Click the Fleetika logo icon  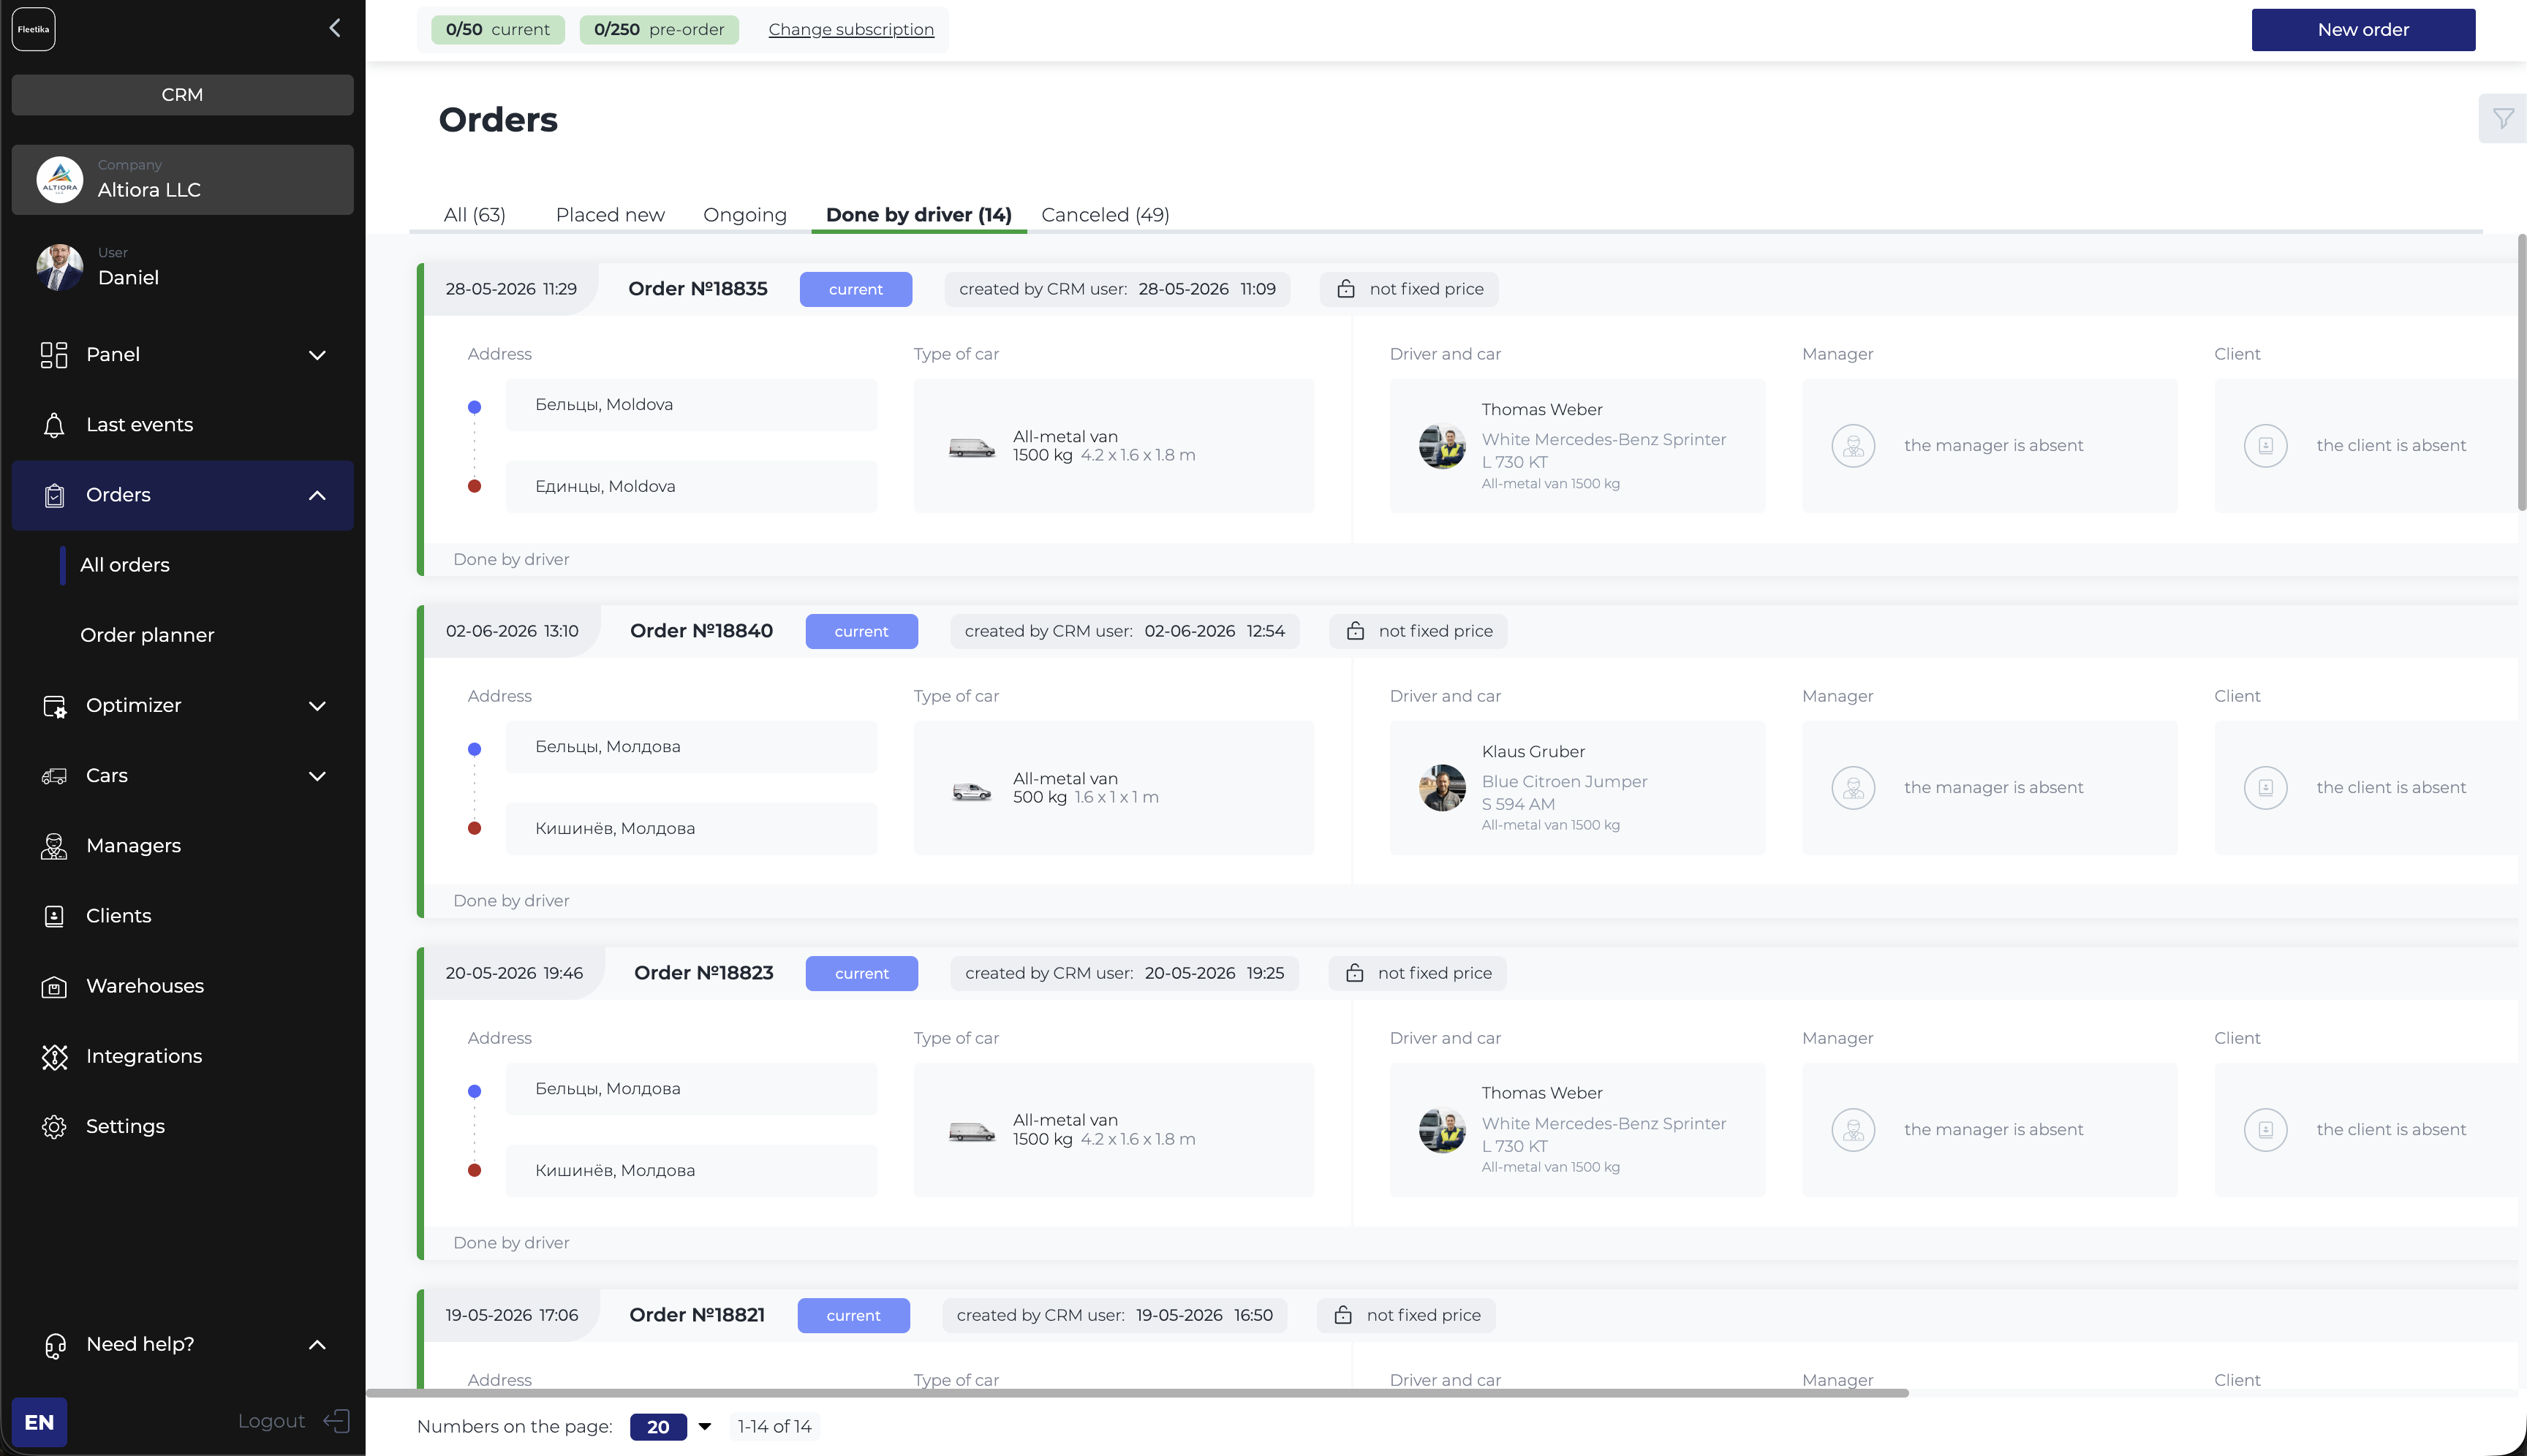pyautogui.click(x=33, y=29)
